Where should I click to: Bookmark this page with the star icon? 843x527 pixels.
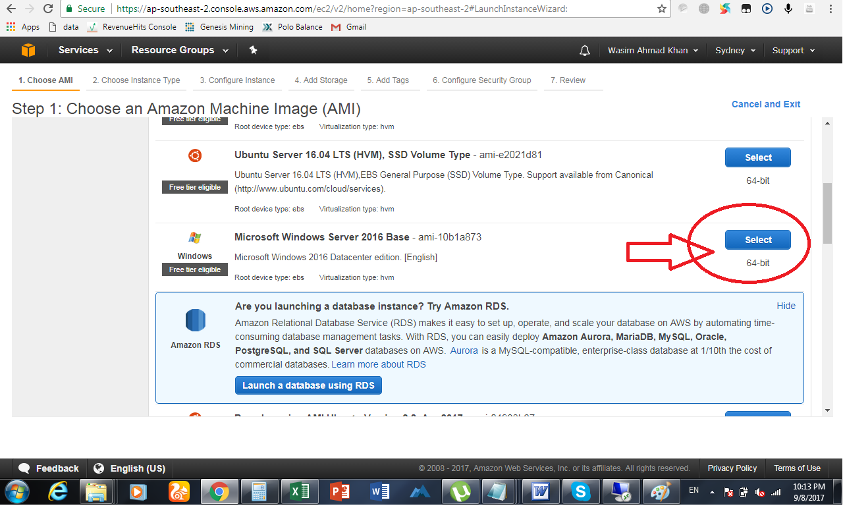pos(662,9)
